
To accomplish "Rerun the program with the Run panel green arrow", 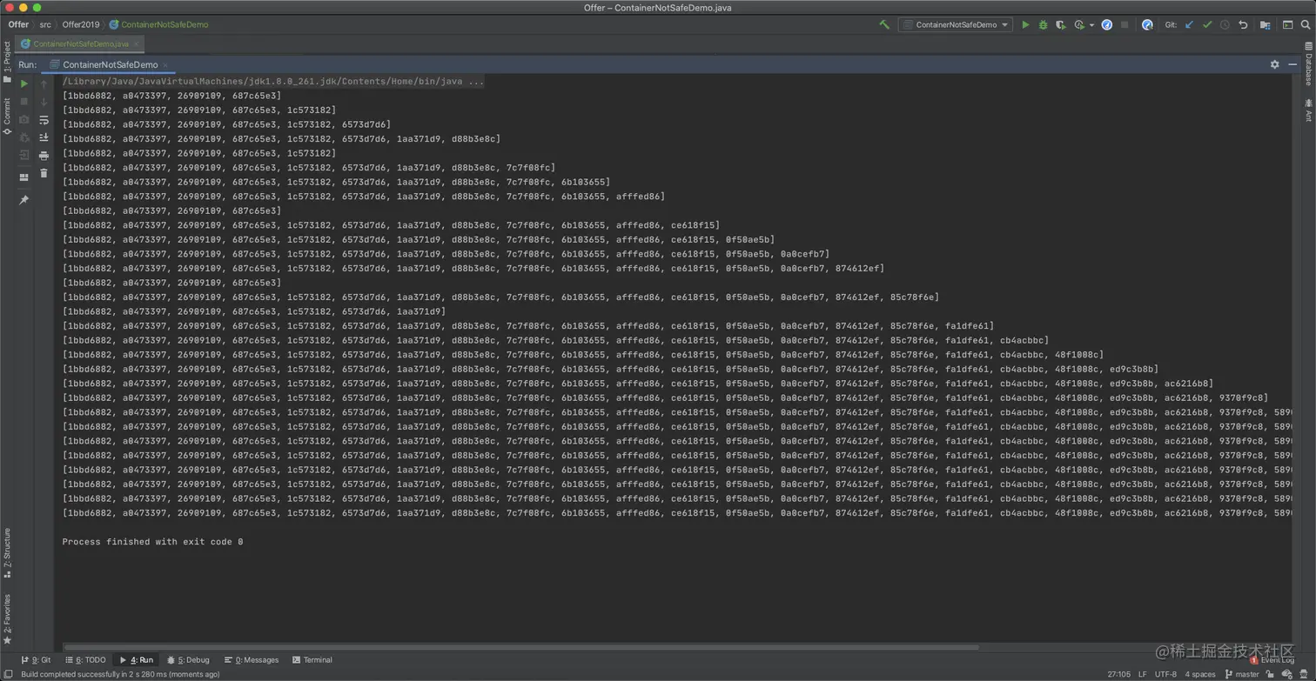I will pos(23,84).
